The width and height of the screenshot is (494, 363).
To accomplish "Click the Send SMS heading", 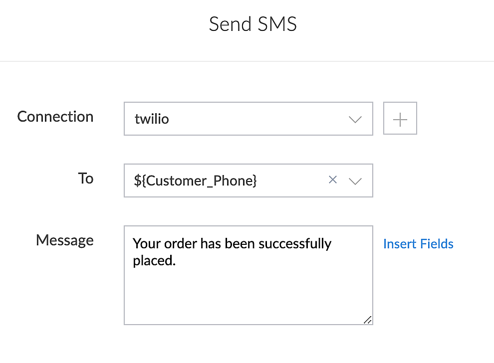I will [x=252, y=24].
